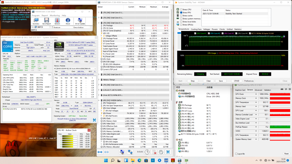The width and height of the screenshot is (292, 164).
Task: Close the CPU #0 Active Clock popup
Action: coord(89,130)
